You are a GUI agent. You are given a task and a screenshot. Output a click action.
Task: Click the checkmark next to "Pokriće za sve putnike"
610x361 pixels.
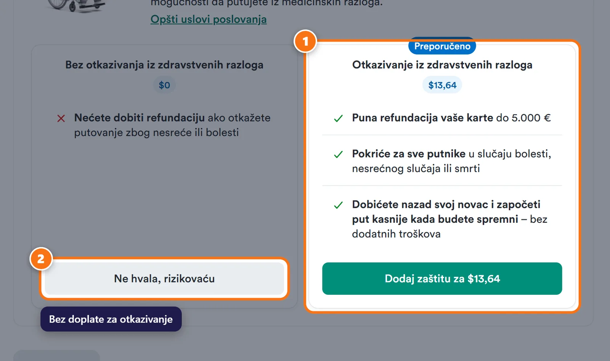(x=338, y=155)
